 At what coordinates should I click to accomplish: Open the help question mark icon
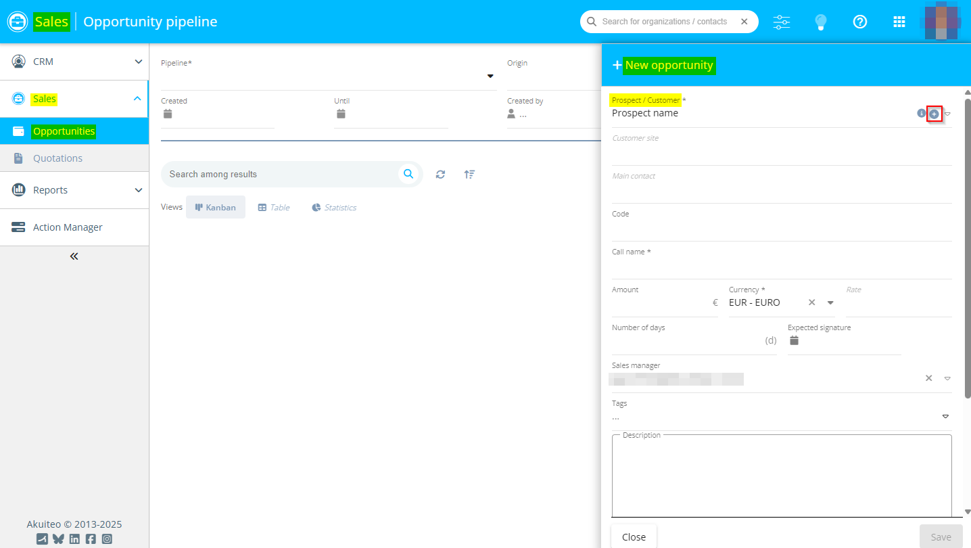pos(860,22)
